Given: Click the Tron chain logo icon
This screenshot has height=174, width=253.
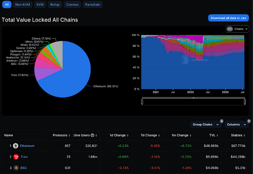Looking at the screenshot, I should tap(16, 157).
